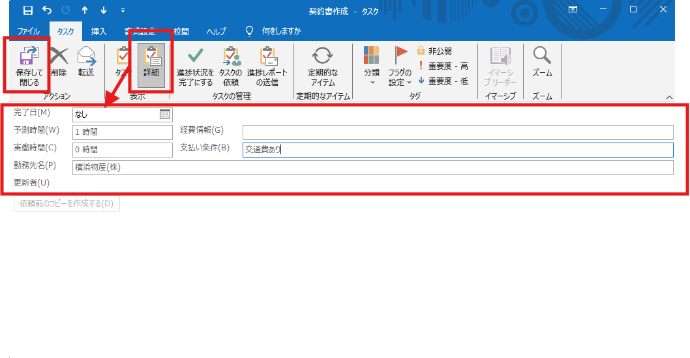The width and height of the screenshot is (690, 358).
Task: Open the File (ファイル) tab
Action: pos(28,31)
